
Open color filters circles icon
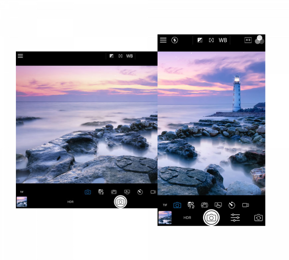click(260, 40)
